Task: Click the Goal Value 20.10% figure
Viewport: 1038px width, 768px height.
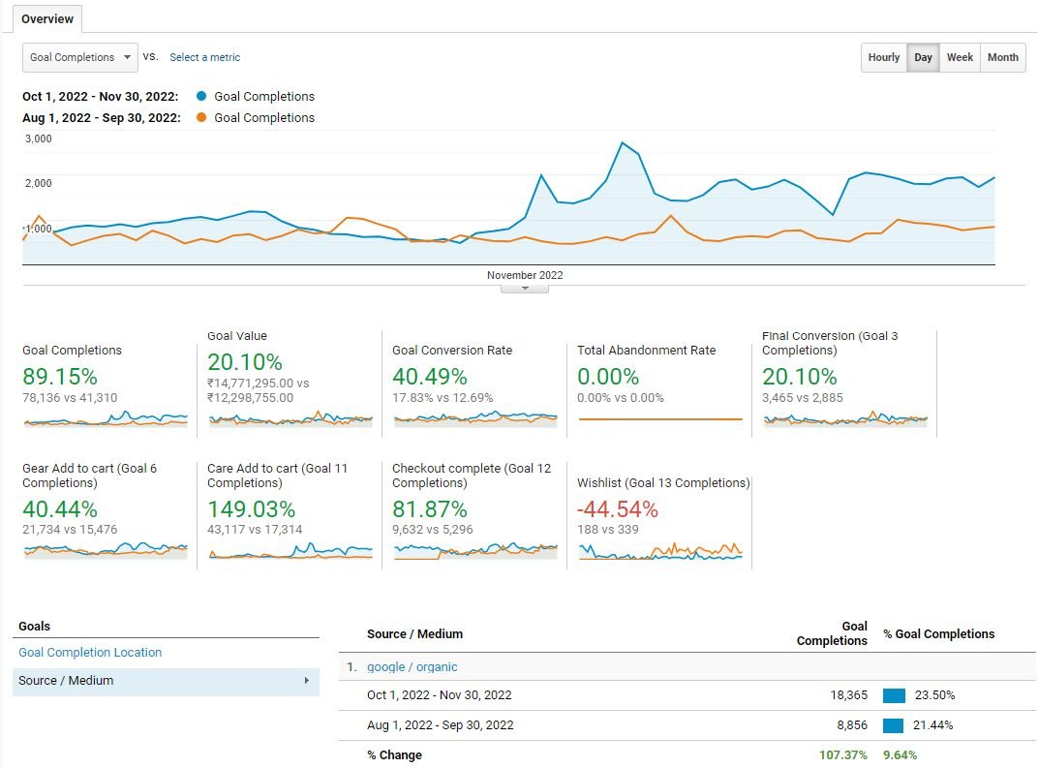Action: (x=245, y=361)
